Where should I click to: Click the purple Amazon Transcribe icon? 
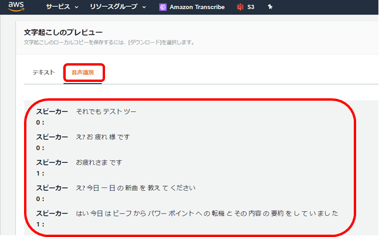[x=163, y=7]
